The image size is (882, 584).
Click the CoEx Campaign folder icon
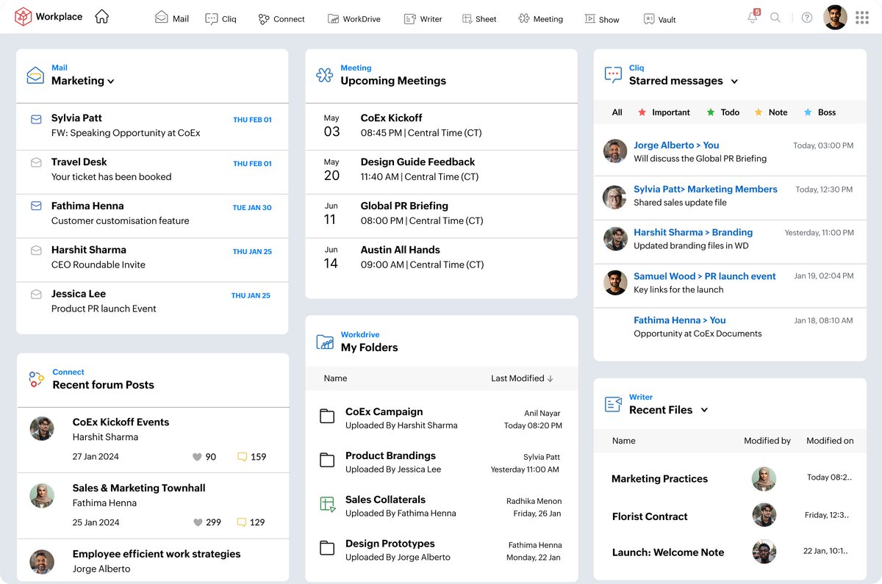pos(327,417)
